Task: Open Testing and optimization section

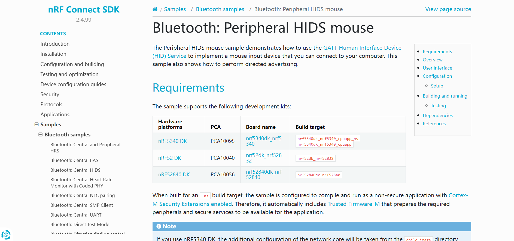Action: pos(69,74)
